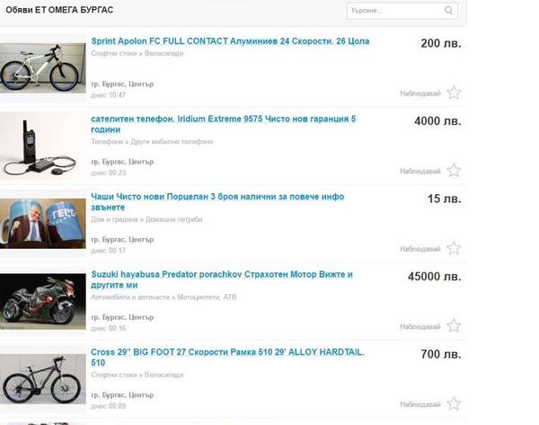Screen dimensions: 539x425
Task: Open the porcelain cups ad title
Action: click(217, 202)
